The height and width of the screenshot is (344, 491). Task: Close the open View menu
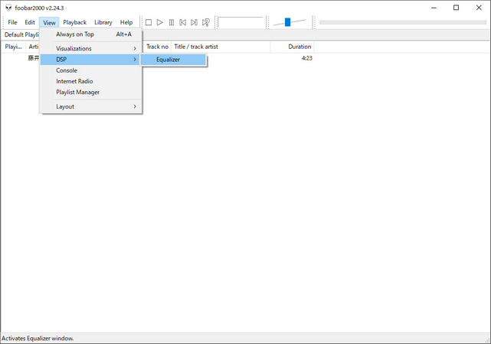[x=49, y=22]
